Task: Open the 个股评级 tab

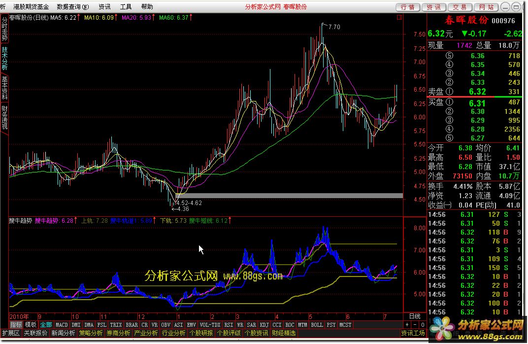Action: 229,333
